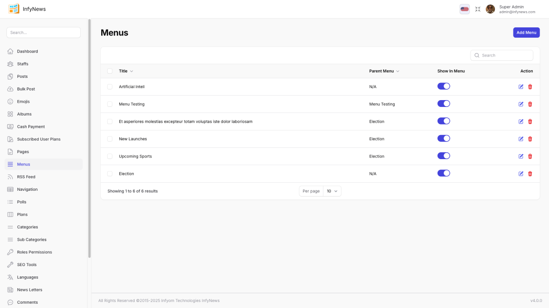Click trash icon for the Election menu
Image resolution: width=549 pixels, height=308 pixels.
tap(530, 174)
